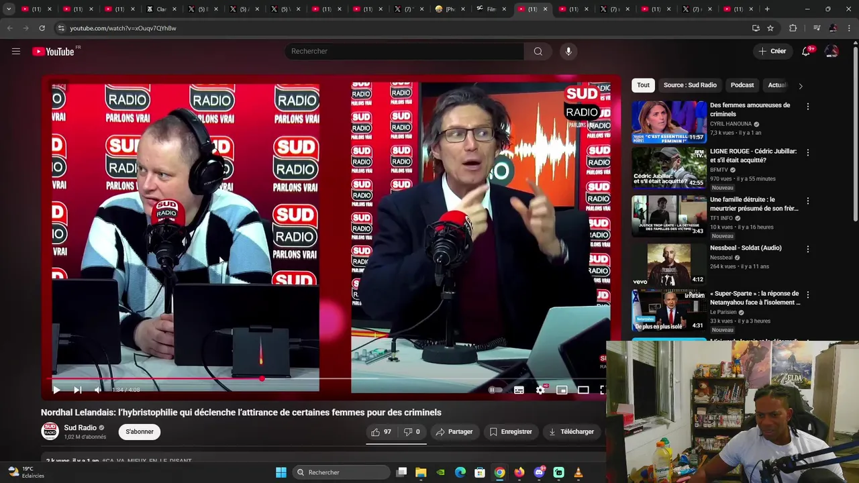This screenshot has height=483, width=859.
Task: Toggle the autoplay switch in player
Action: point(495,390)
